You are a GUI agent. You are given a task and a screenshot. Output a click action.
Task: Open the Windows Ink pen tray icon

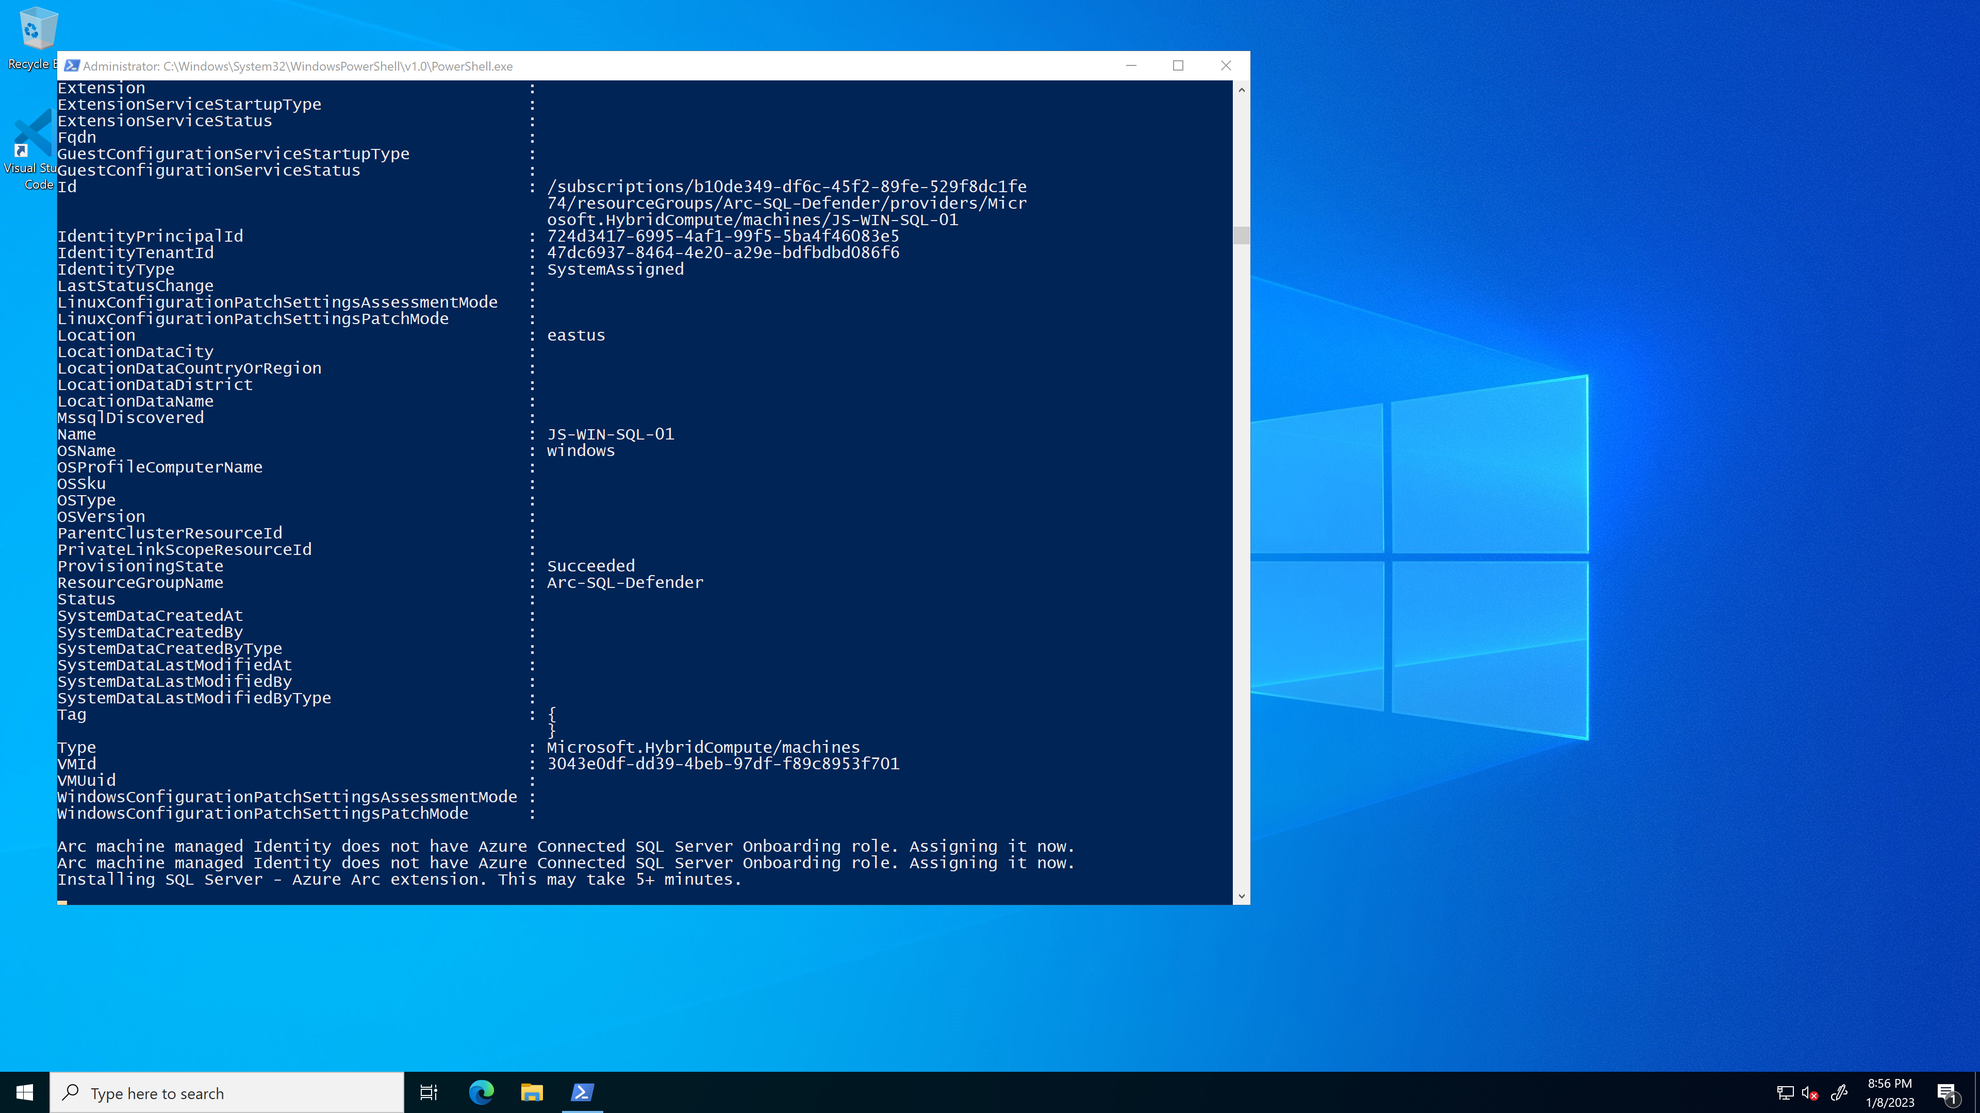(1839, 1092)
